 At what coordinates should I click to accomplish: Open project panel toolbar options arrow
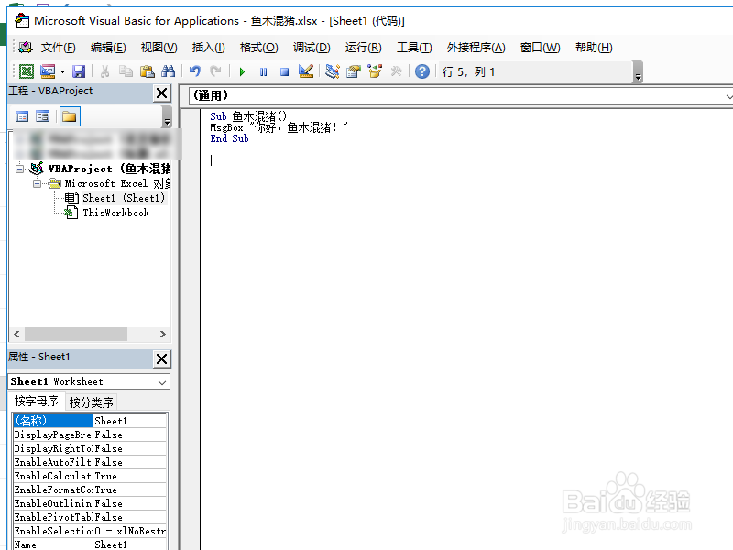pyautogui.click(x=167, y=117)
